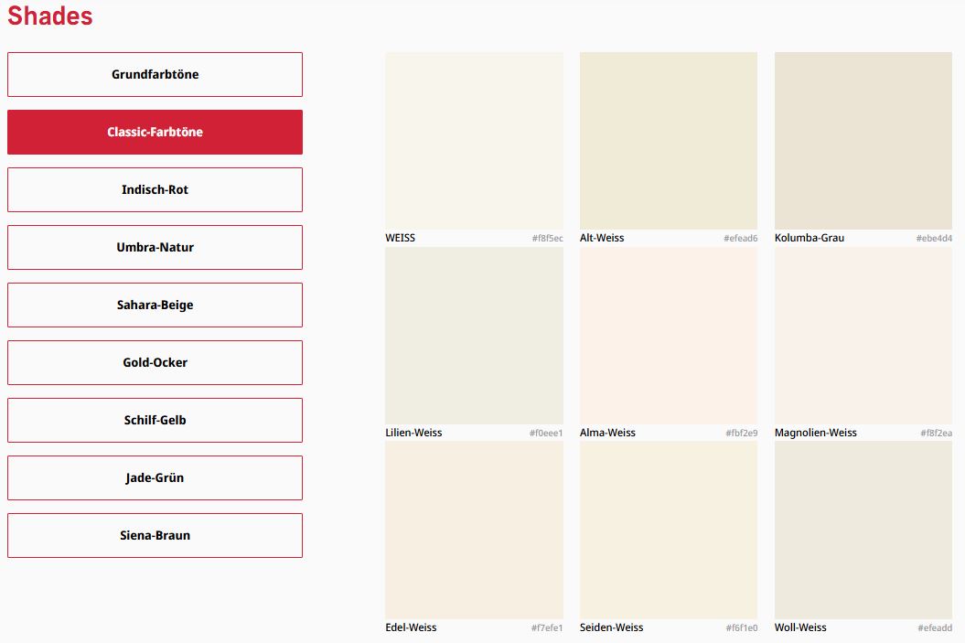Image resolution: width=965 pixels, height=643 pixels.
Task: Select the Grundfarbtöne shade category
Action: [x=155, y=74]
